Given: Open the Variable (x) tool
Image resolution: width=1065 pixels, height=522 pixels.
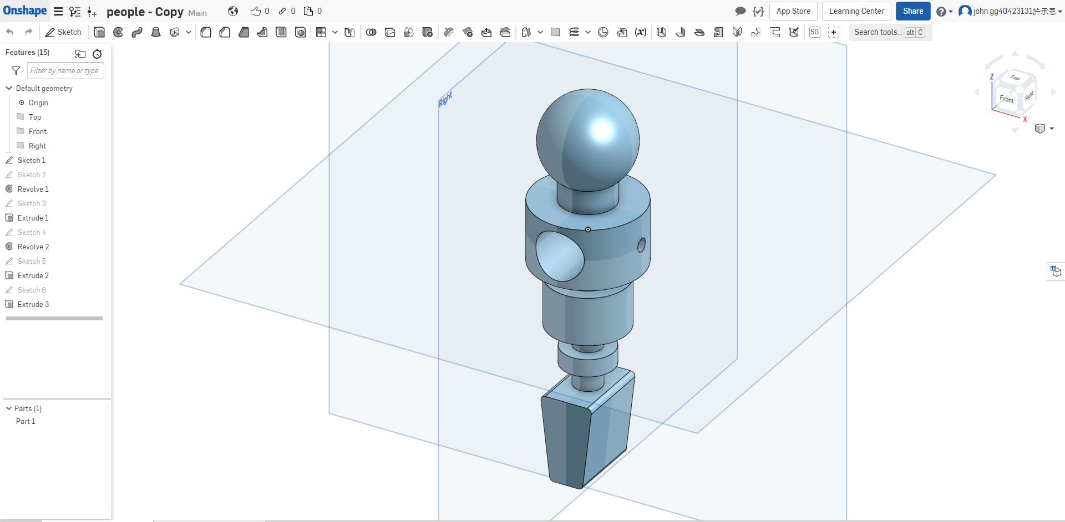Looking at the screenshot, I should [x=641, y=32].
